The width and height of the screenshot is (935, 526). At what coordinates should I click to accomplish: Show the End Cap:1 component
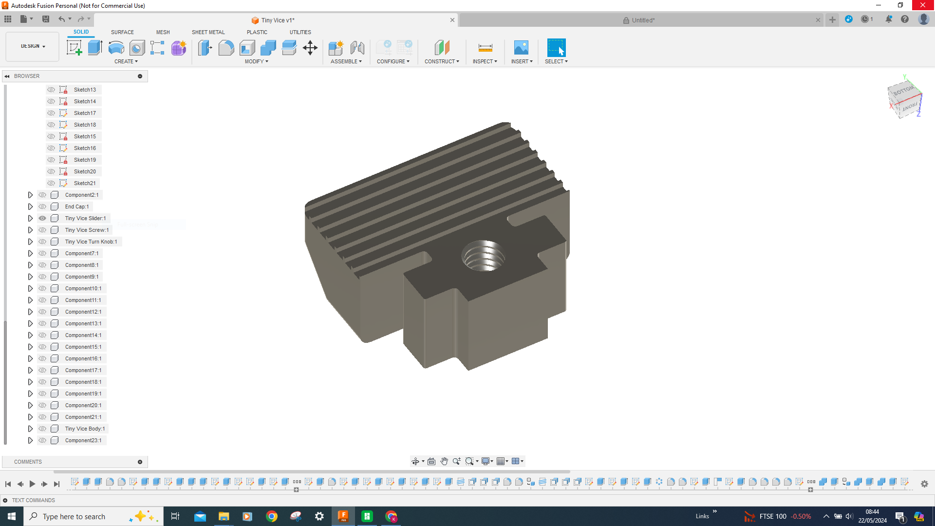click(42, 207)
